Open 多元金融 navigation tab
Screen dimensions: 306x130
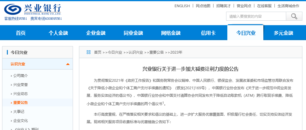click(x=283, y=33)
